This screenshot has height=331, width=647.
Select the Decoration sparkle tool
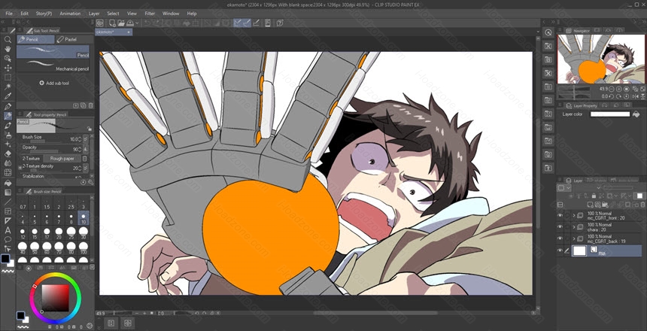(x=8, y=144)
